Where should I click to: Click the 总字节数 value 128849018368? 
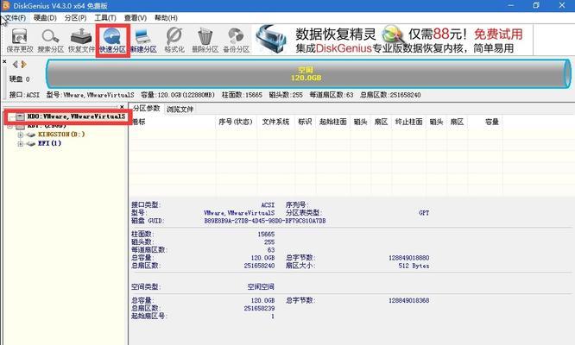coord(409,300)
